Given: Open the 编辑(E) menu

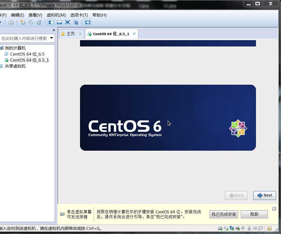Looking at the screenshot, I should (x=17, y=15).
